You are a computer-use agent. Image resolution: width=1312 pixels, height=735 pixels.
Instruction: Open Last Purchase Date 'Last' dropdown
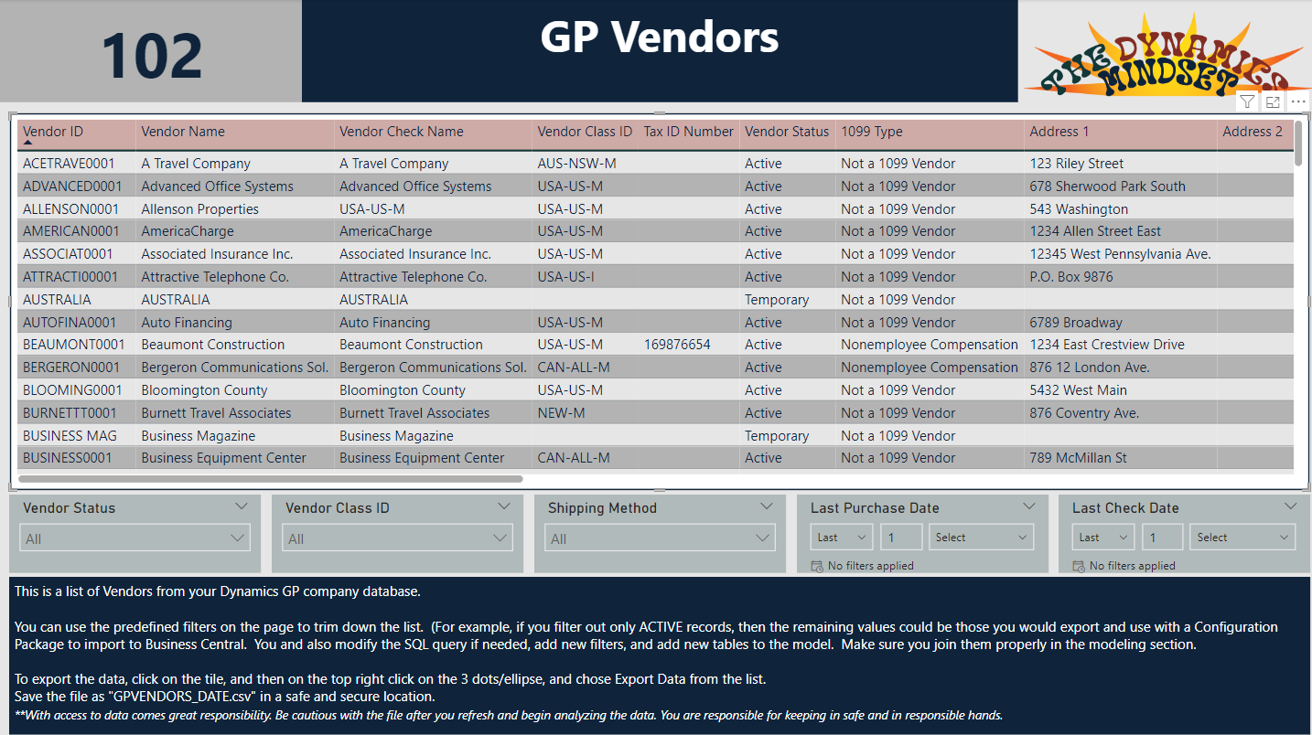click(x=842, y=538)
